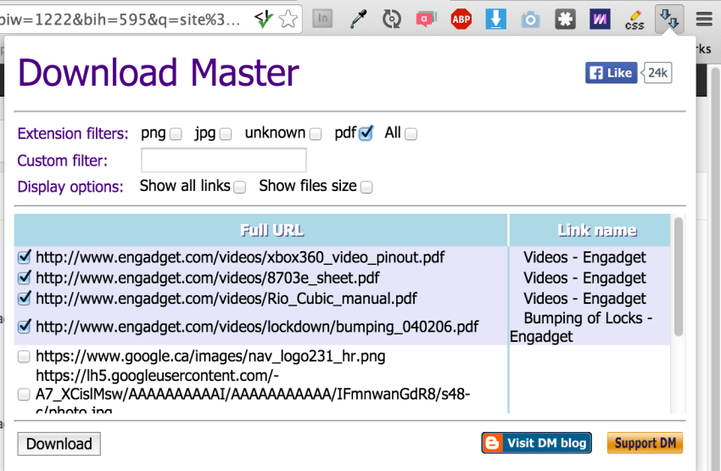Click the google.ca nav_logo231_hr.png URL
The width and height of the screenshot is (721, 471).
coord(210,356)
